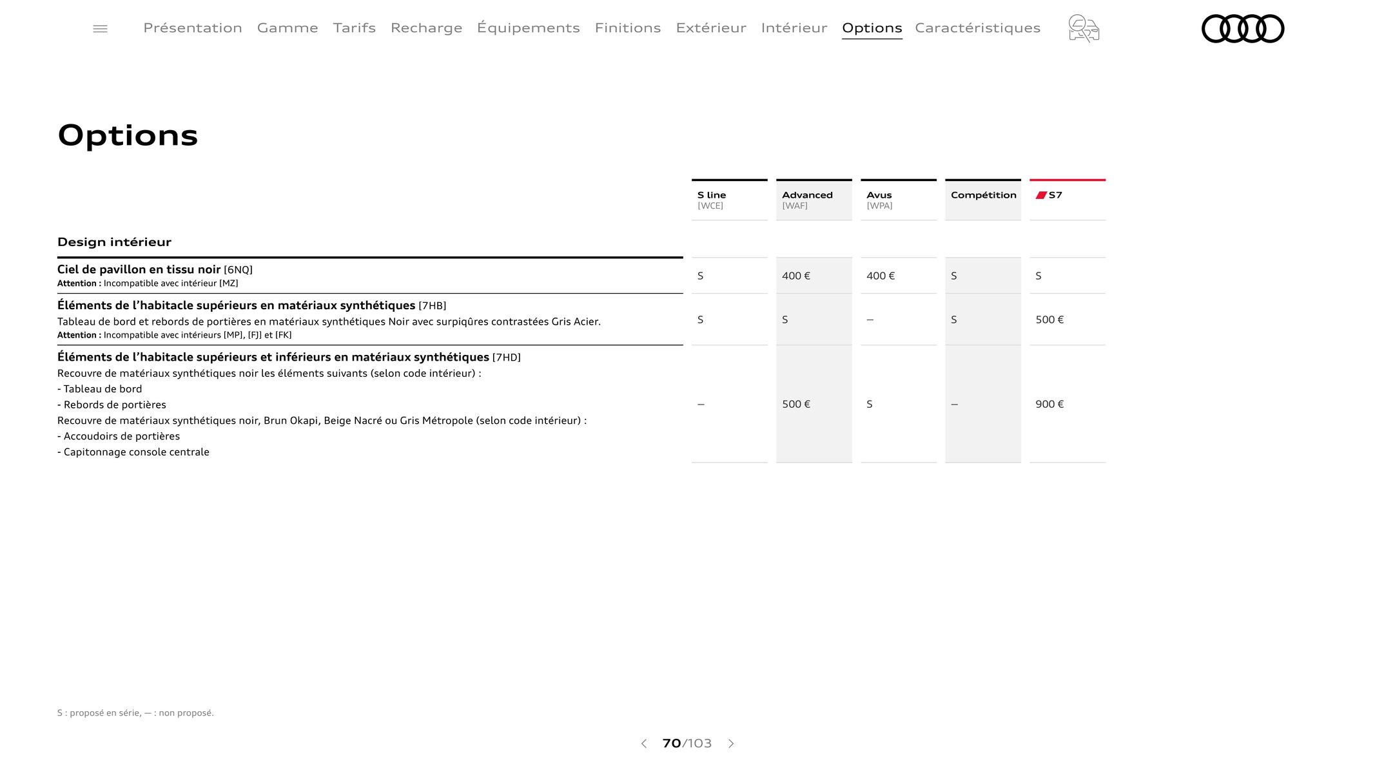The height and width of the screenshot is (773, 1375).
Task: Click the '- Rebords de portières' line
Action: (112, 405)
